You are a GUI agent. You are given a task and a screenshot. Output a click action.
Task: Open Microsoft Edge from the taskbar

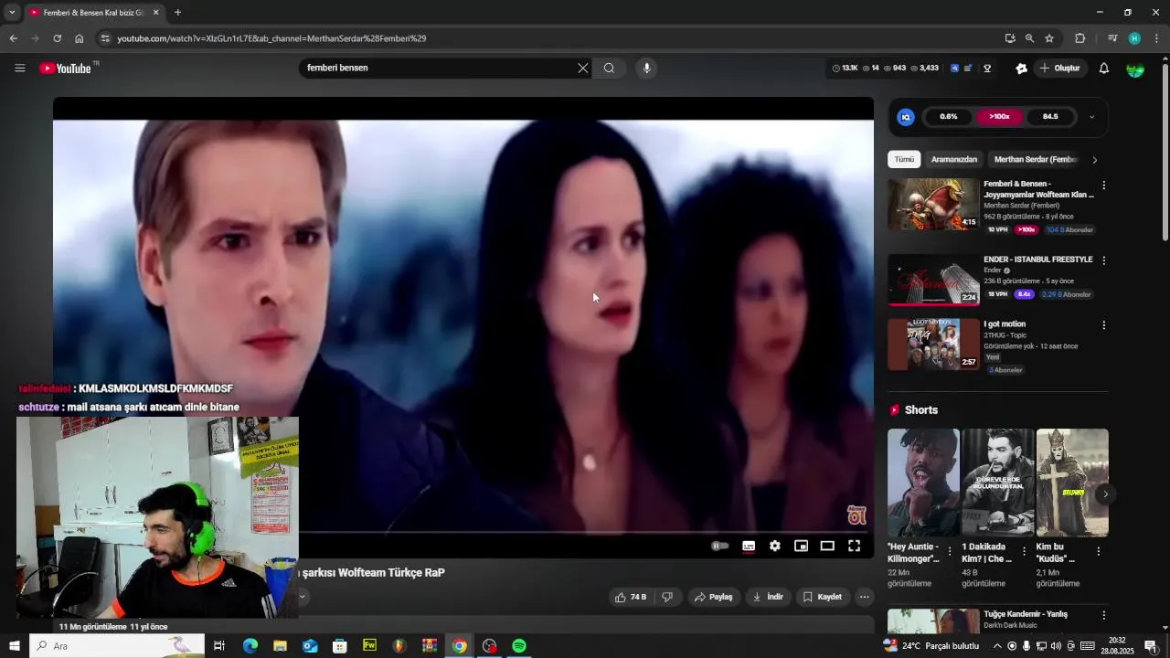250,646
